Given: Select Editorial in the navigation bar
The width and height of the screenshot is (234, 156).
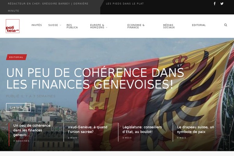Looking at the screenshot, I should 199,25.
